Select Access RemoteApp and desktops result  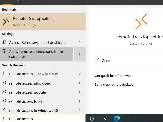point(37,42)
